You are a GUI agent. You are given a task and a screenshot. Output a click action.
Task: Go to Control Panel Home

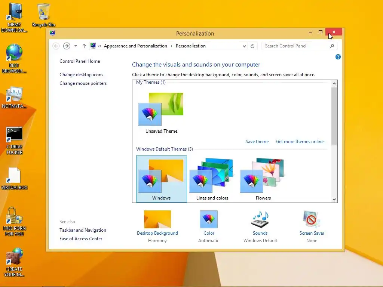click(80, 61)
